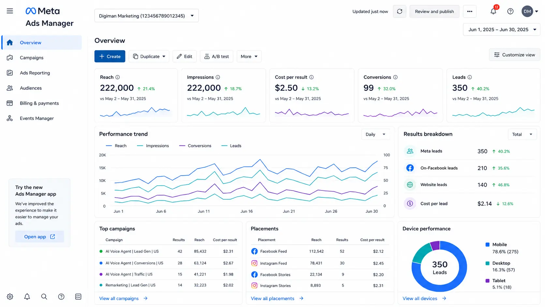Click the Edit button
The width and height of the screenshot is (545, 307).
click(184, 56)
